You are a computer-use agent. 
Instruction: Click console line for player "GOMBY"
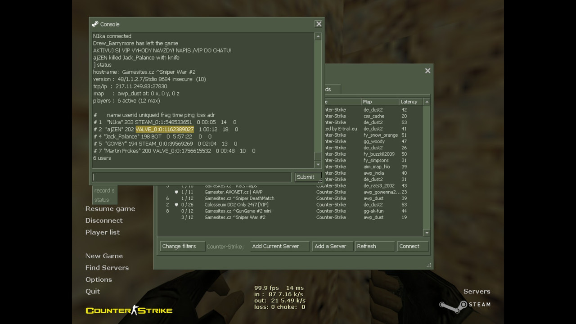tap(165, 144)
